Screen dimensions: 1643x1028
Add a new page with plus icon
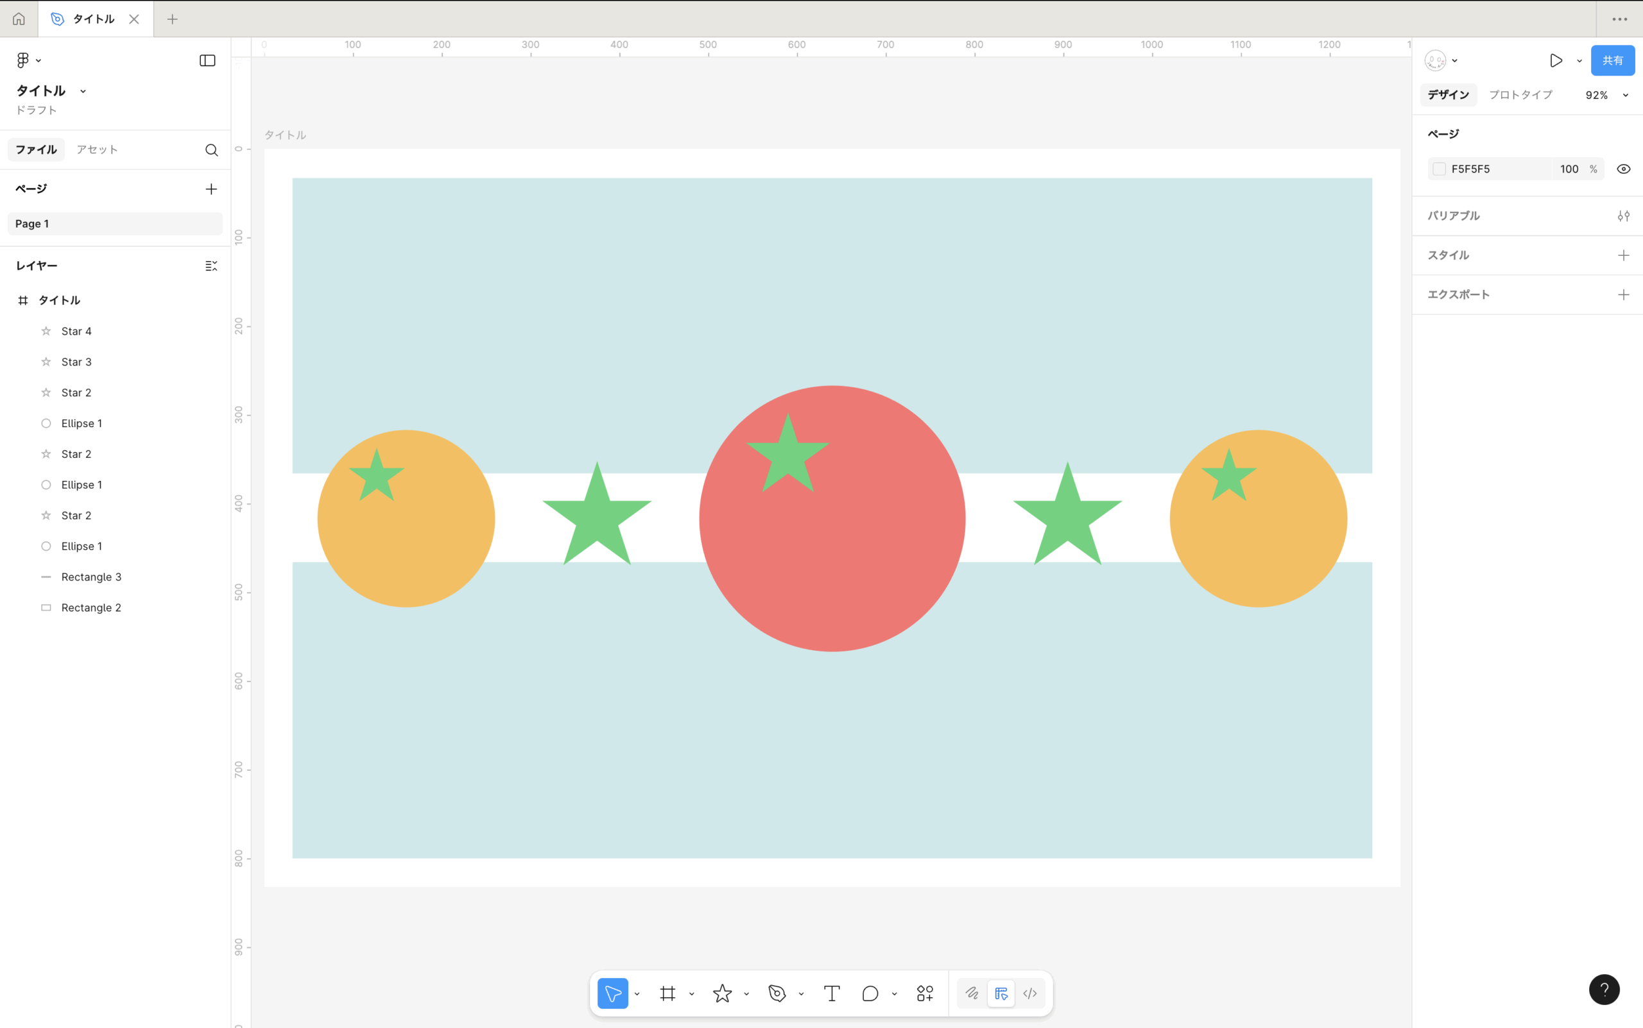tap(211, 189)
